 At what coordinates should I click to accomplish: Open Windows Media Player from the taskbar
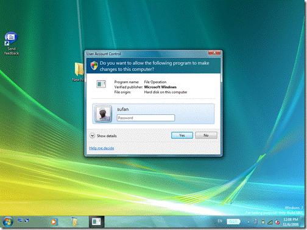54,222
